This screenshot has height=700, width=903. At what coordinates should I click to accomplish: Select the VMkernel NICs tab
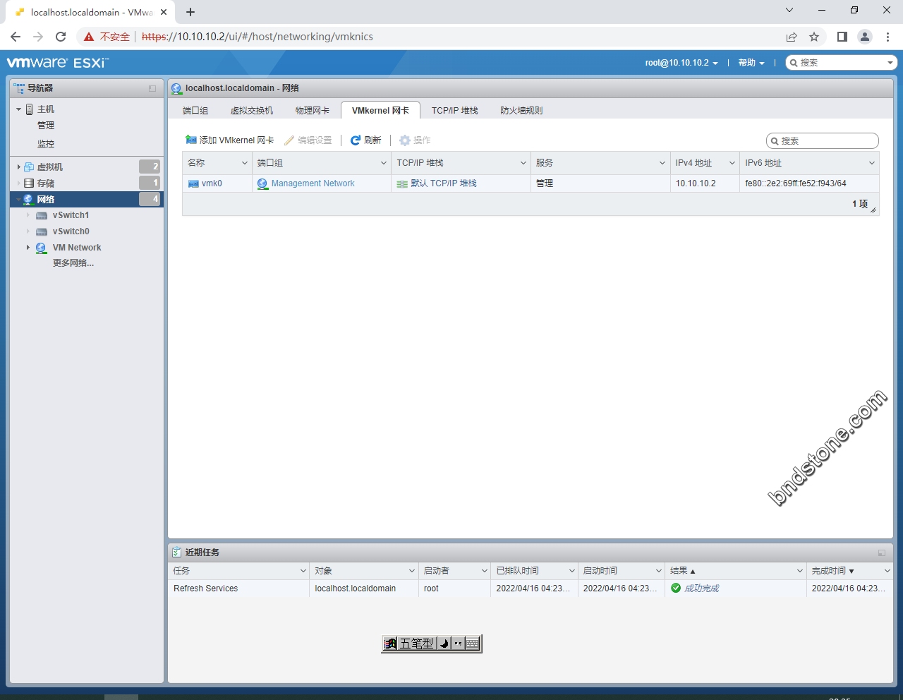coord(381,111)
